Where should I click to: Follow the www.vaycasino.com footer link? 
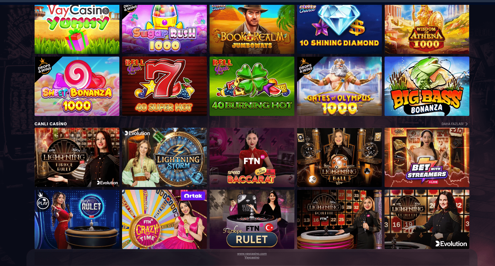tap(252, 254)
